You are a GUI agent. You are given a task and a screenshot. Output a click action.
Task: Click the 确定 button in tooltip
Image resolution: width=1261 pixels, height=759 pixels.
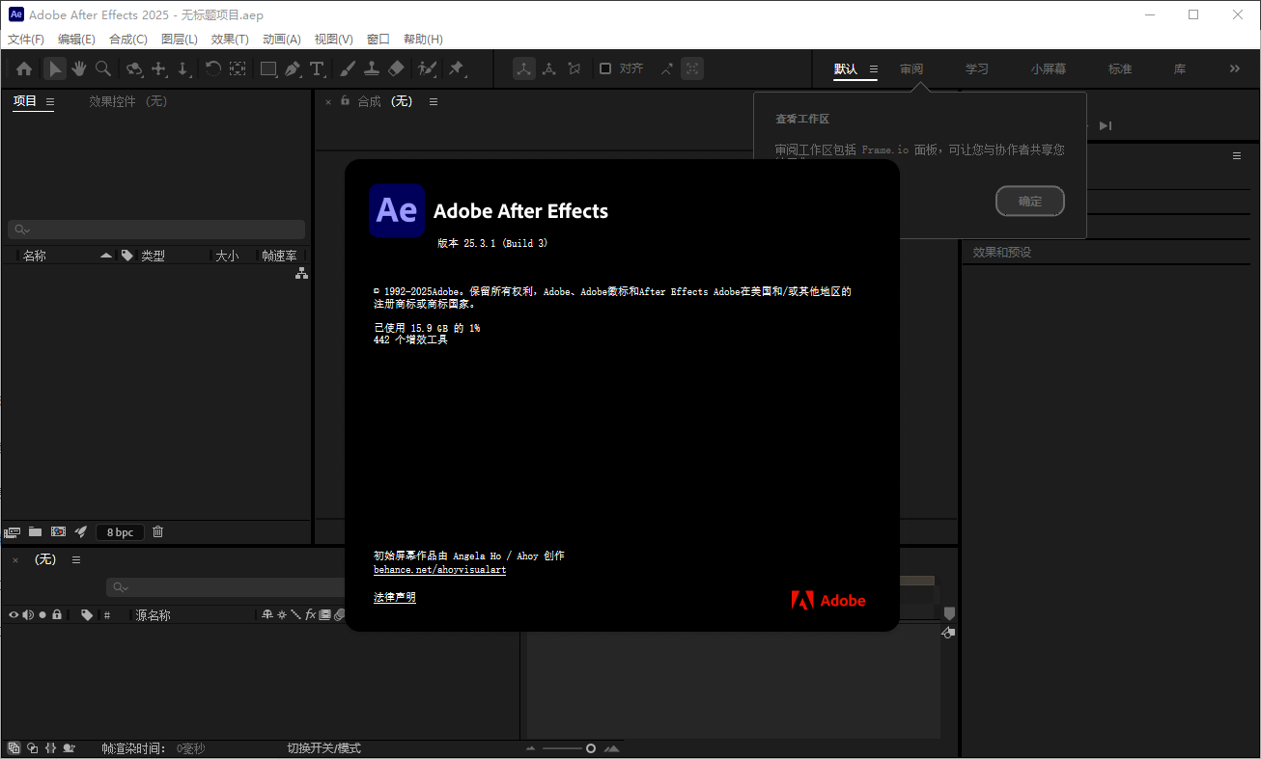click(1030, 202)
